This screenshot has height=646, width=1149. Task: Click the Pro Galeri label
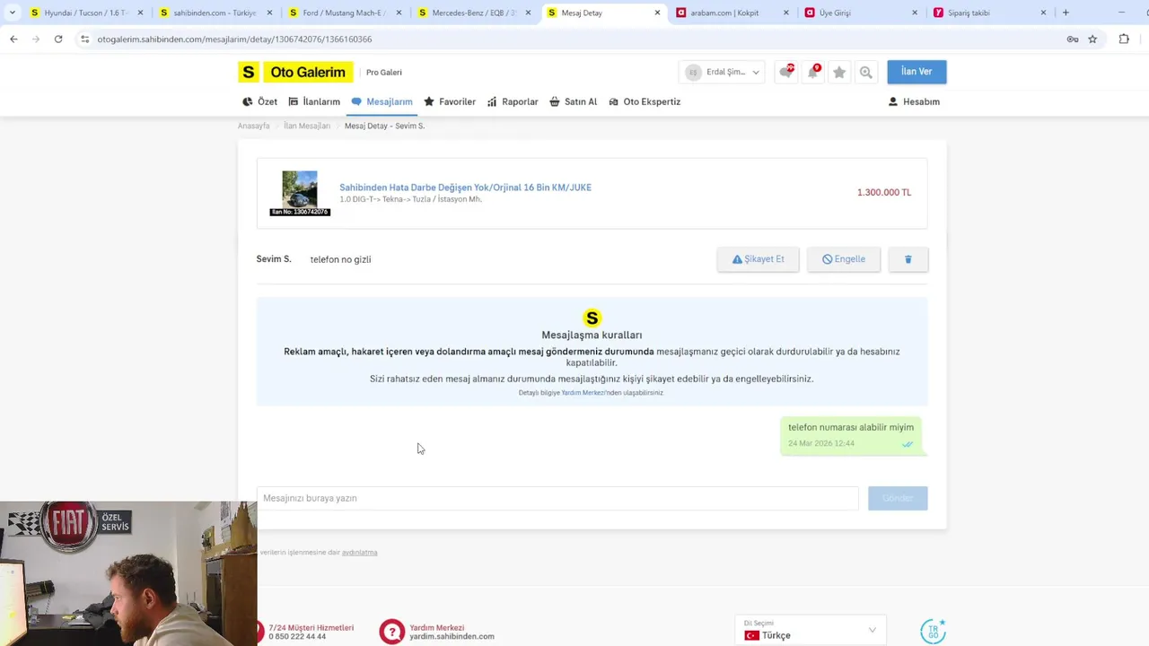[384, 73]
